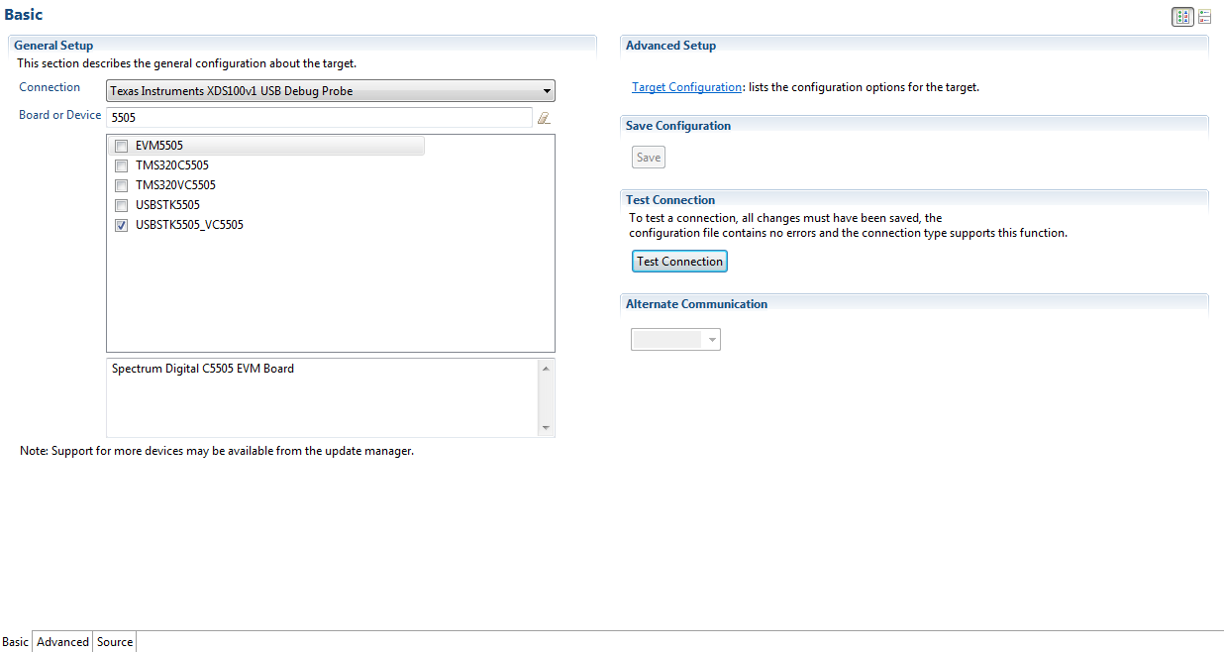1224x652 pixels.
Task: Click the Save configuration button
Action: (x=649, y=158)
